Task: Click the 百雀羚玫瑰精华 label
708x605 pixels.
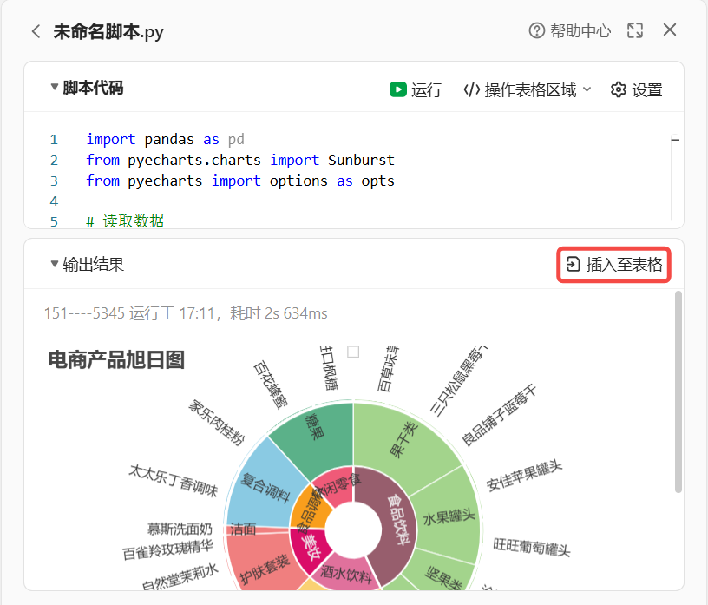Action: 167,549
